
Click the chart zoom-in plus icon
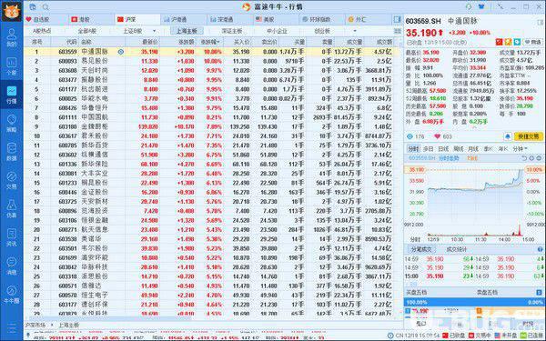(531, 158)
